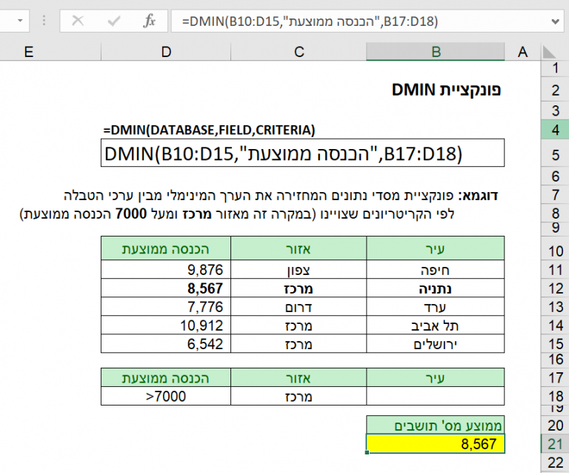Click the yellow result cell 8,567
The image size is (569, 473).
click(x=436, y=443)
